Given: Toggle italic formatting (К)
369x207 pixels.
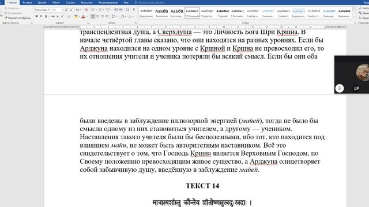Looking at the screenshot, I should [x=41, y=17].
